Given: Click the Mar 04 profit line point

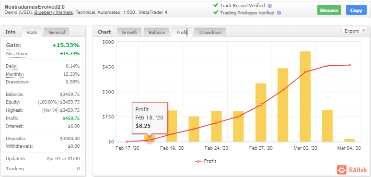Looking at the screenshot, I should tap(350, 65).
